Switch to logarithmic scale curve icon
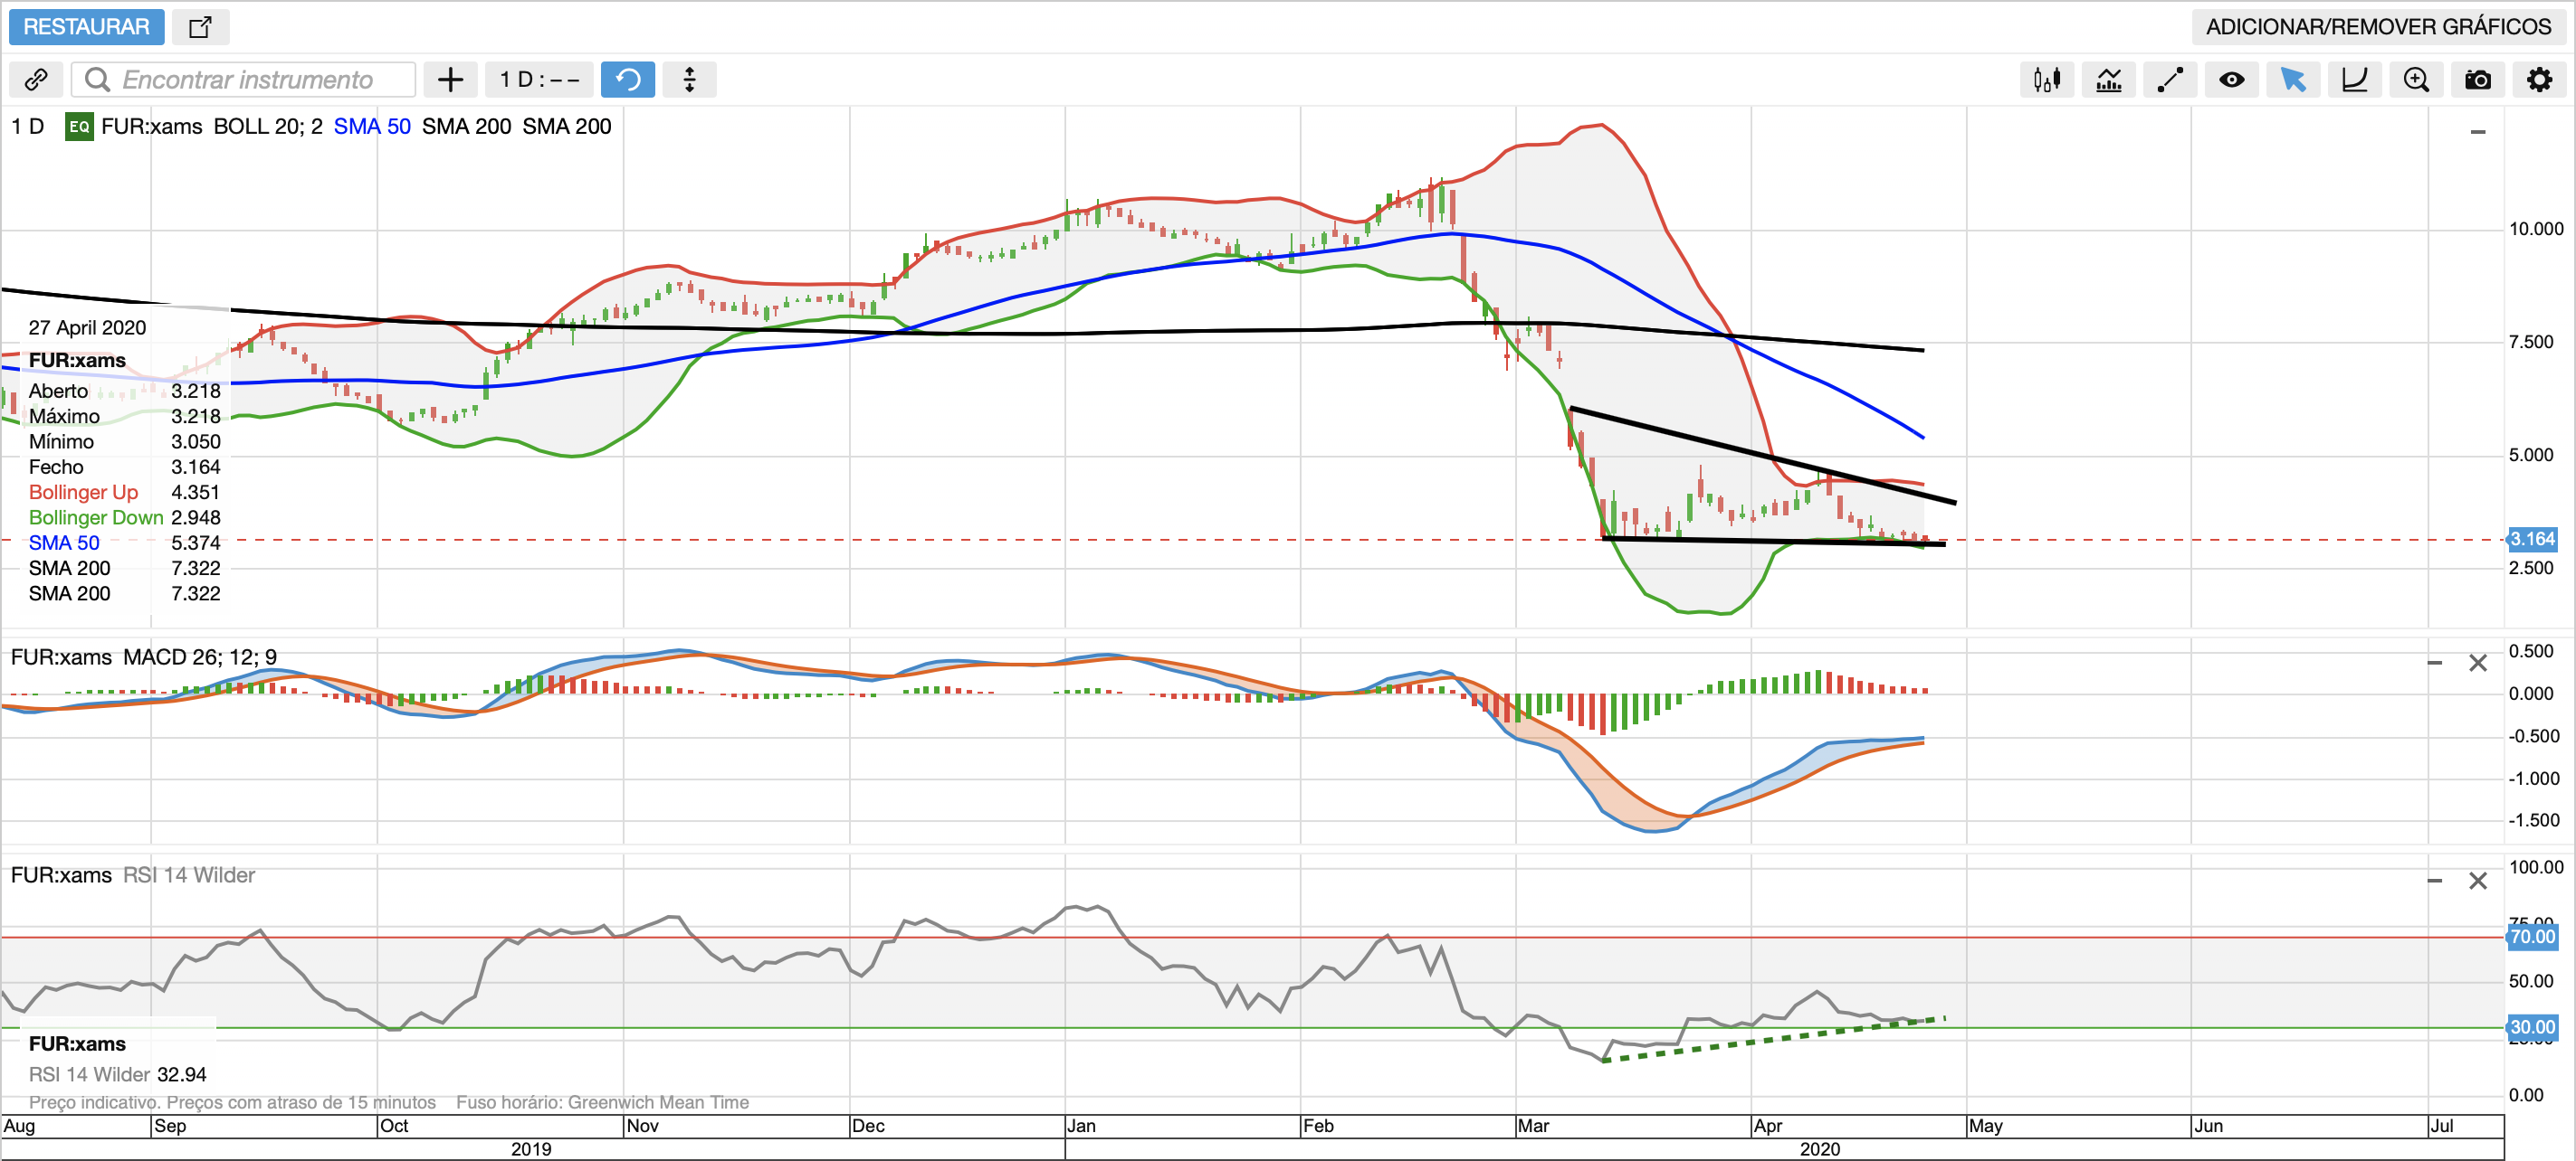Viewport: 2576px width, 1161px height. coord(2354,80)
